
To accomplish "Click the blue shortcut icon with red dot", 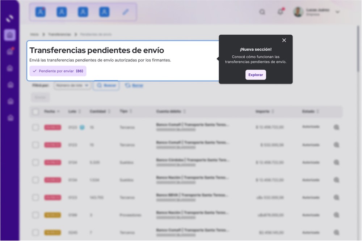I will tap(41, 12).
